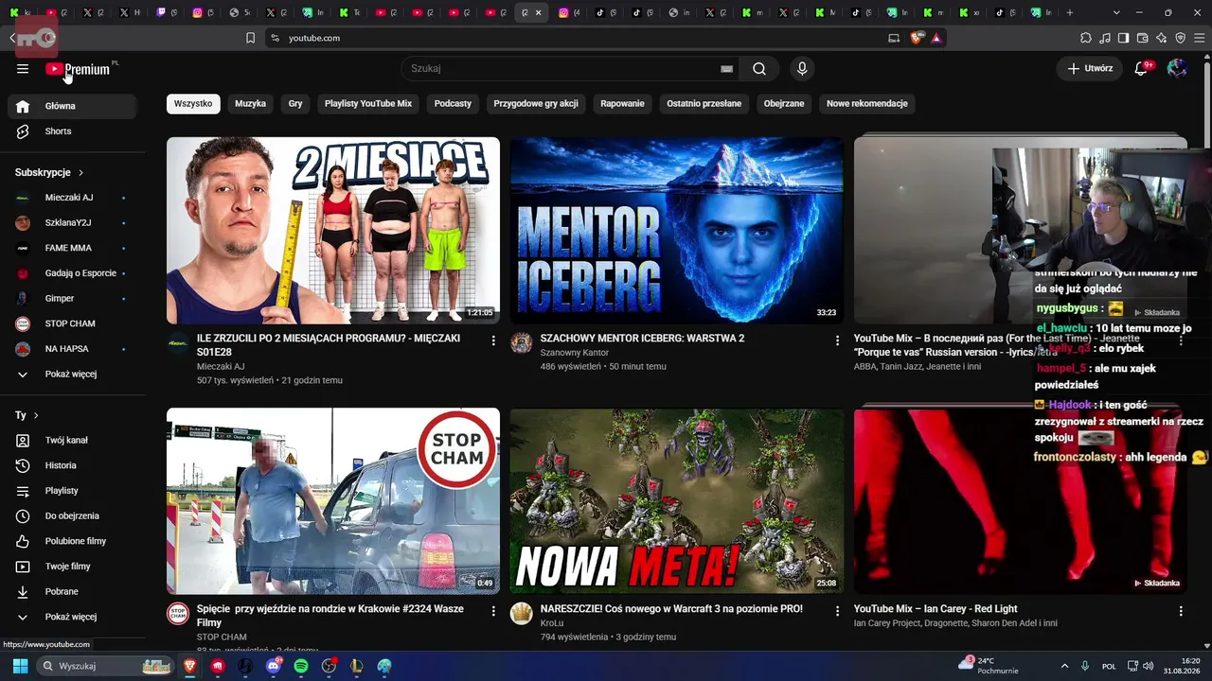Select the Podcasty filter chip
The image size is (1212, 681).
[x=453, y=104]
